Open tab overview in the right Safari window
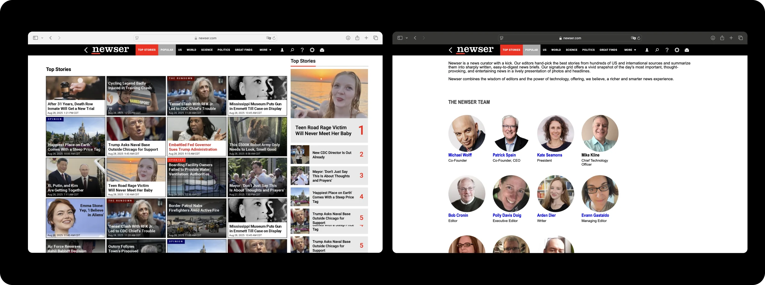The height and width of the screenshot is (285, 765). click(x=740, y=38)
